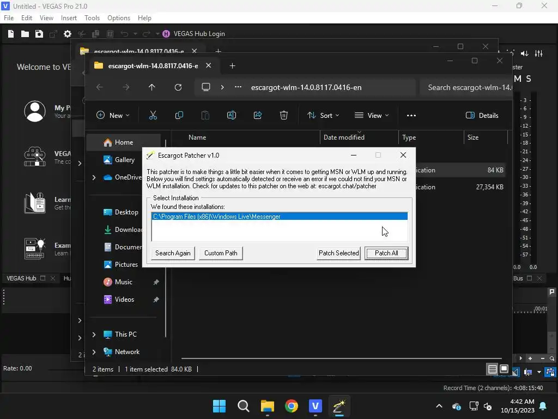Click Escargot Patcher taskbar icon
Screen dimensions: 558x419
(x=339, y=406)
